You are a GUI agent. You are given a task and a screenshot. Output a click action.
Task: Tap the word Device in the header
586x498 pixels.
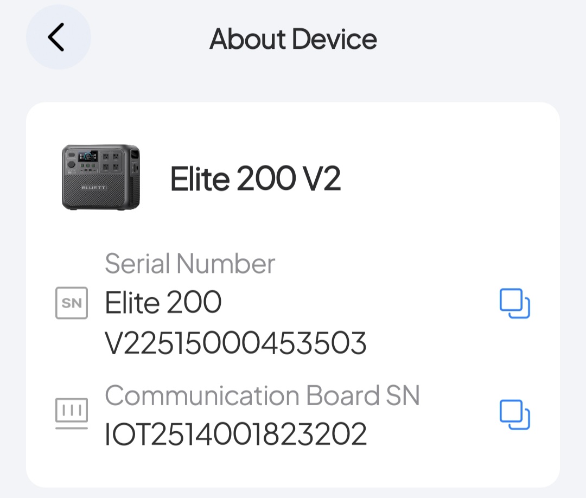(334, 39)
